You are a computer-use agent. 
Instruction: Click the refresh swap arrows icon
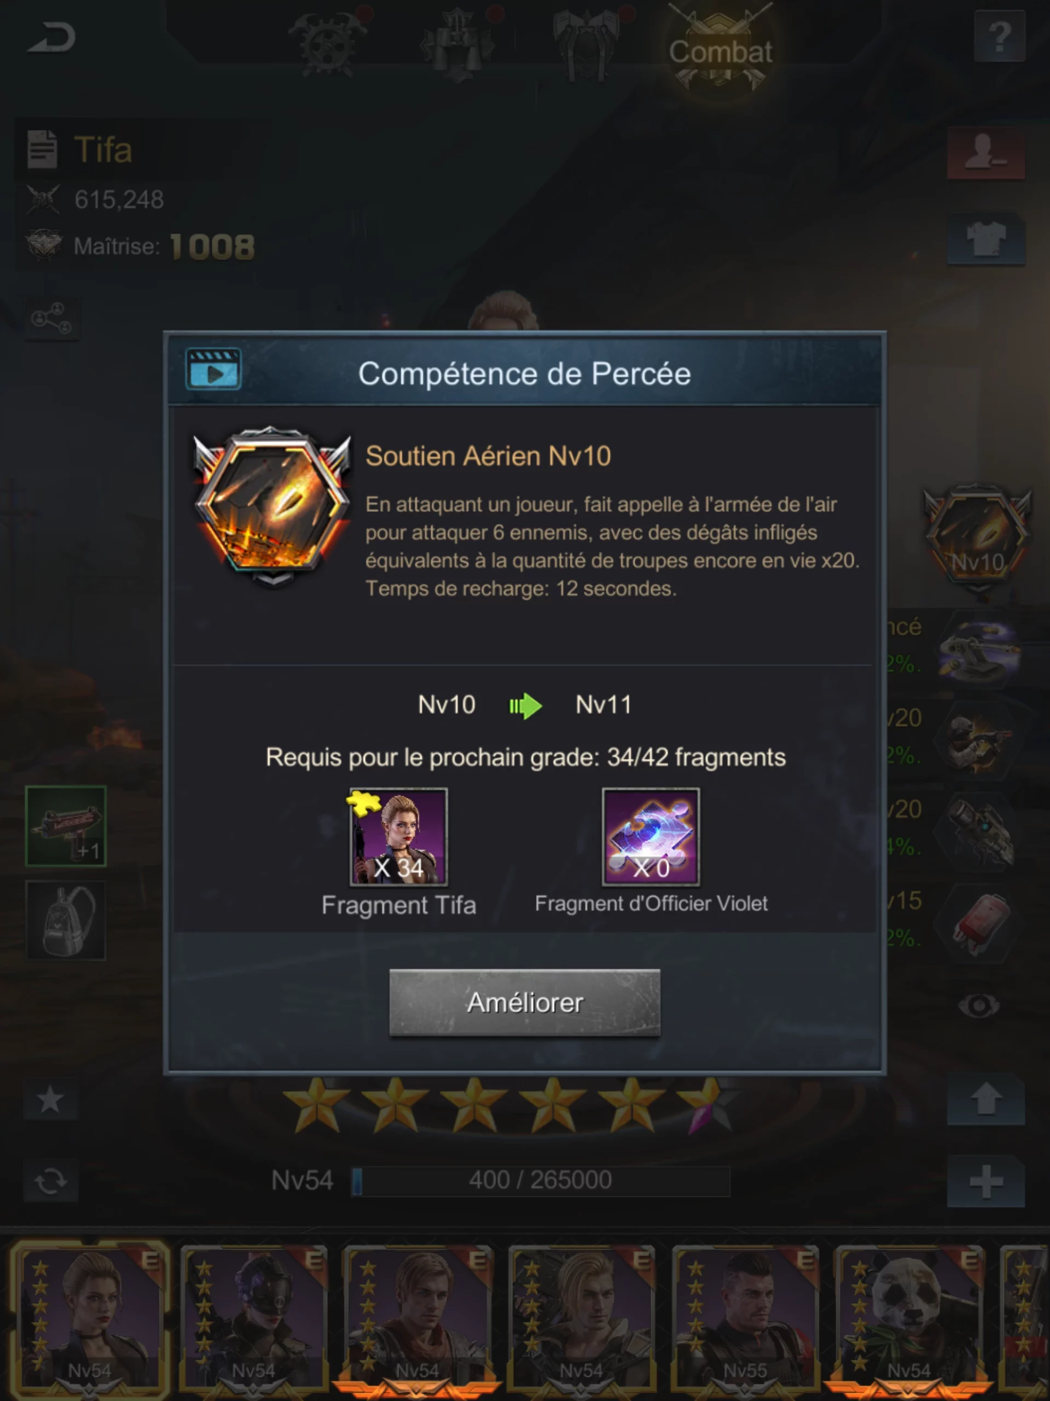(x=51, y=1181)
